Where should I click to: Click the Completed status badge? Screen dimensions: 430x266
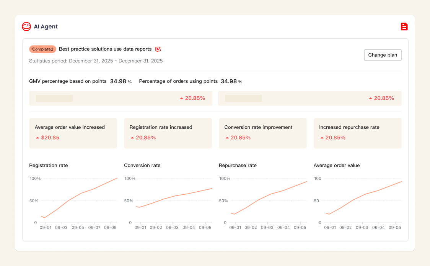coord(42,49)
